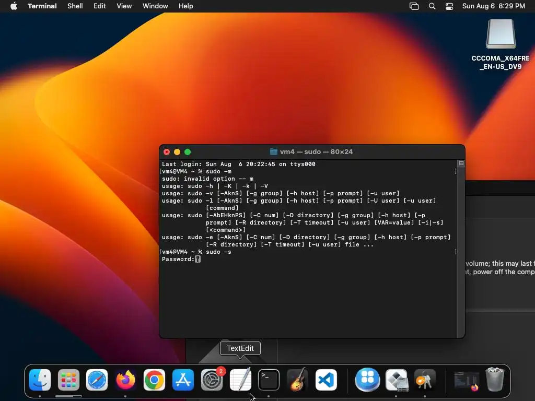
Task: Open the blue four-square app in Dock
Action: (367, 380)
